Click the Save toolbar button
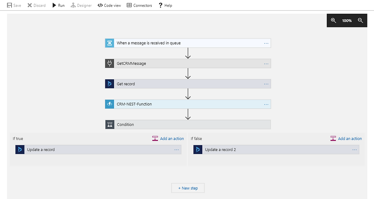The width and height of the screenshot is (374, 199). [x=14, y=5]
